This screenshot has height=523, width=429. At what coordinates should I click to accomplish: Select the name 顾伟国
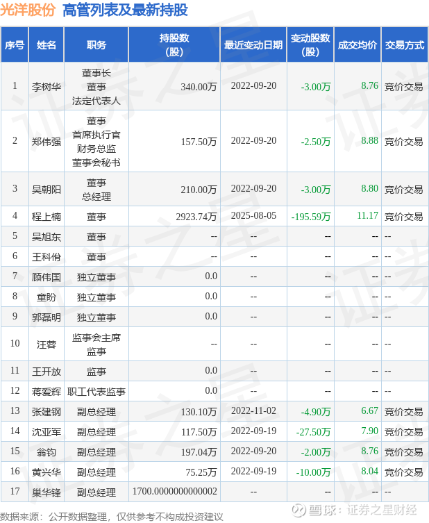click(47, 277)
